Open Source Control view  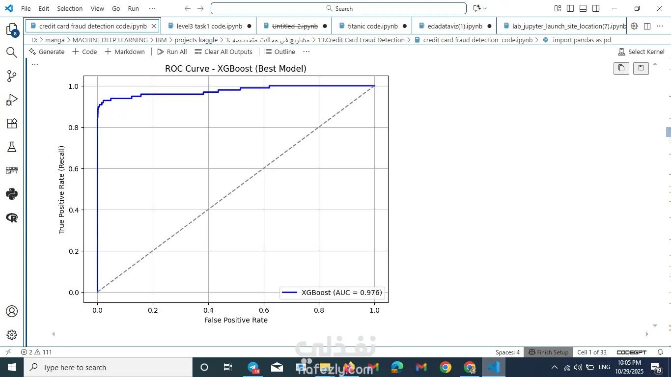12,76
